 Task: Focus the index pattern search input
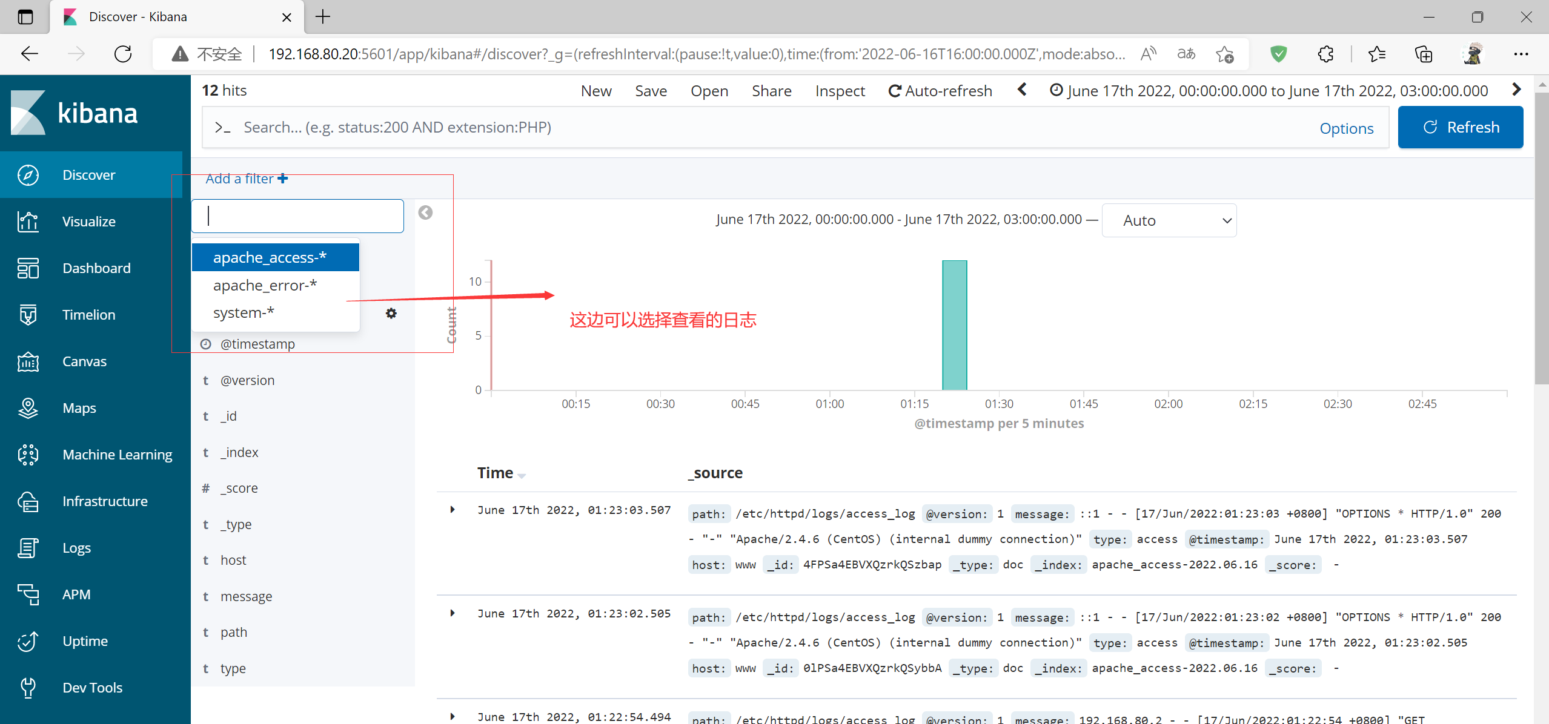coord(297,216)
